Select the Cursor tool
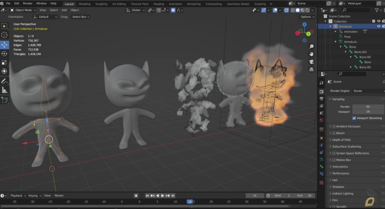Image resolution: width=385 pixels, height=209 pixels. click(5, 35)
